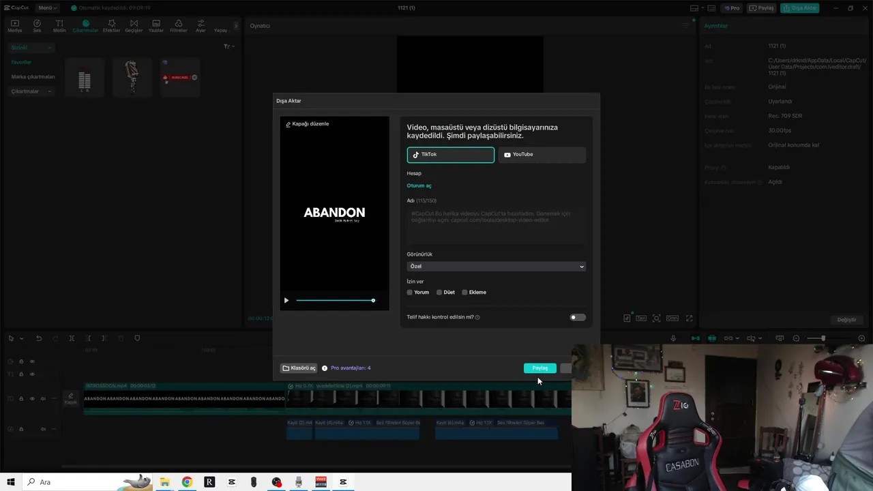Click Paylaş in the top title bar

[x=762, y=8]
